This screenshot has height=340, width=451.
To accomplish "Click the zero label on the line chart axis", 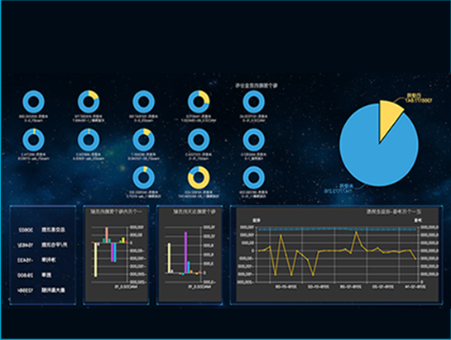I will 253,251.
